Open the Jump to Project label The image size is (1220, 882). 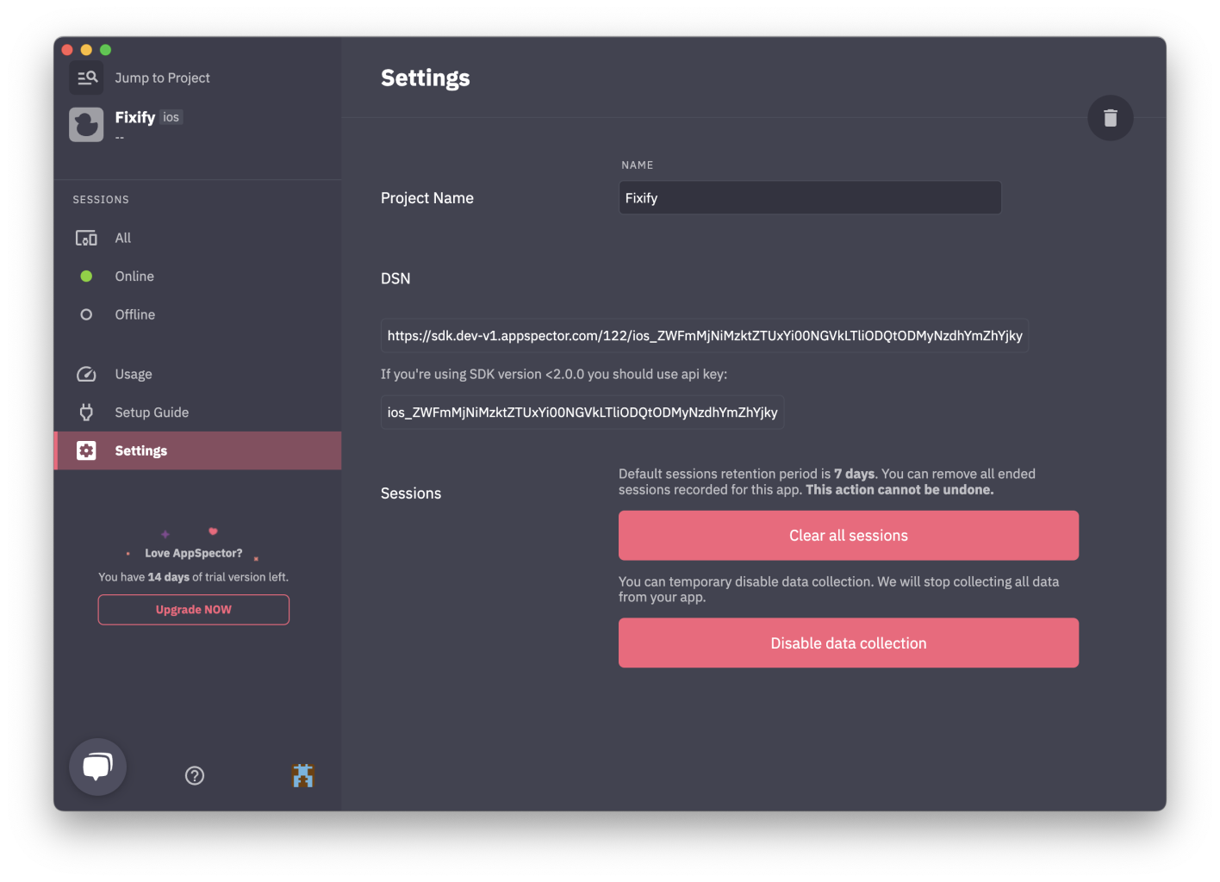tap(162, 78)
